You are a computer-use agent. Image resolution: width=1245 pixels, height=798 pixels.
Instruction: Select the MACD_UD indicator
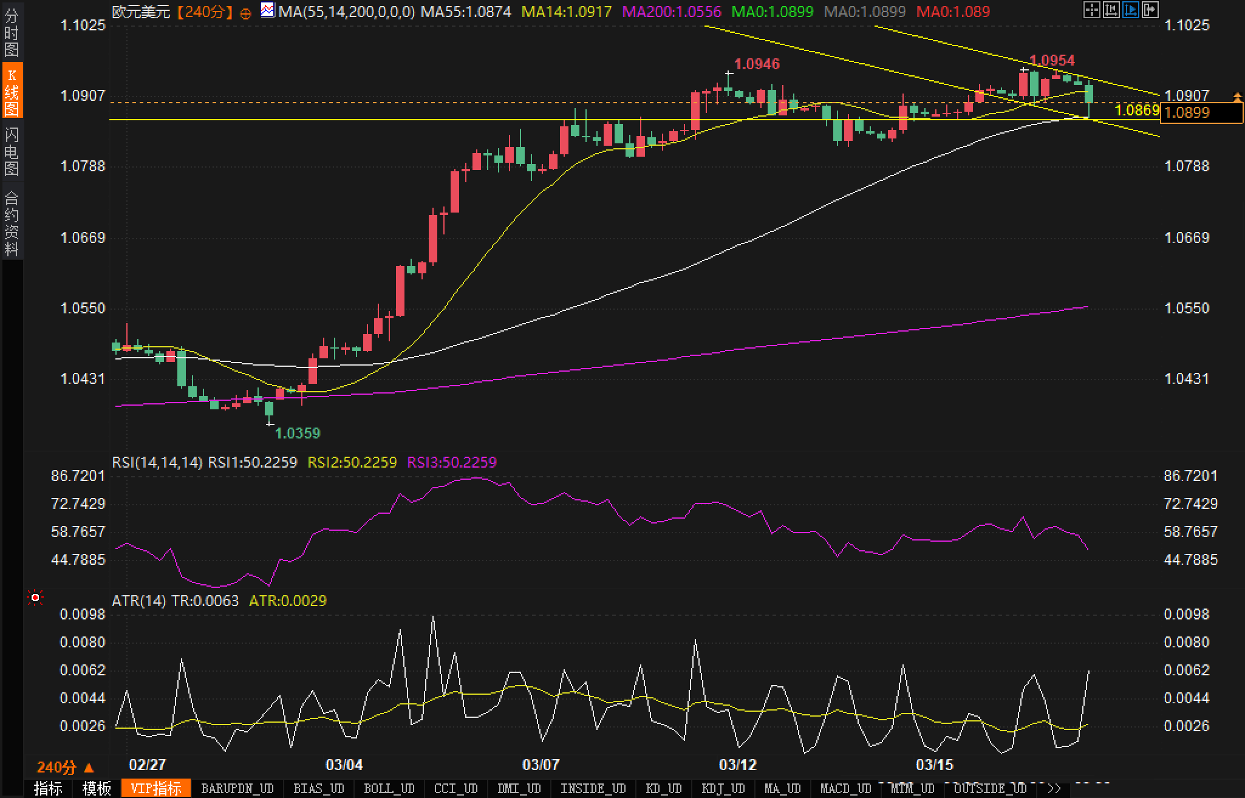[x=846, y=789]
